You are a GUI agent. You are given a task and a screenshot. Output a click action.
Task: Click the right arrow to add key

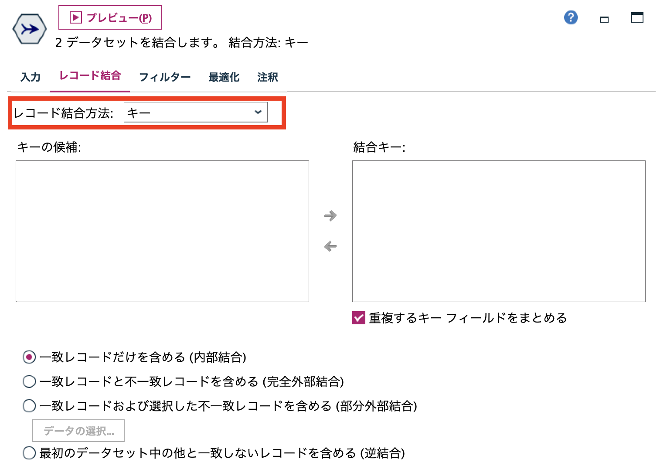(330, 215)
